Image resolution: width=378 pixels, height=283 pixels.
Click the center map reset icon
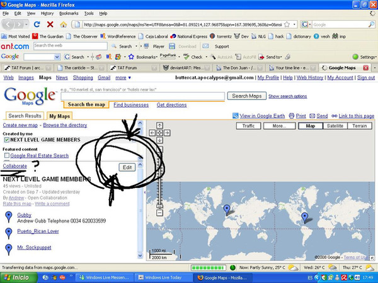(x=159, y=133)
